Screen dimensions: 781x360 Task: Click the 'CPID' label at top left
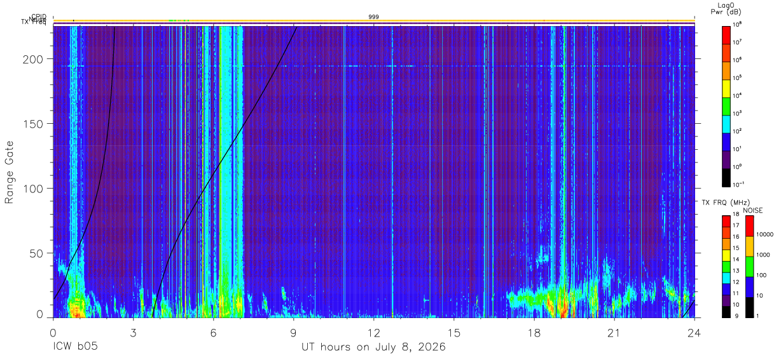pos(39,17)
